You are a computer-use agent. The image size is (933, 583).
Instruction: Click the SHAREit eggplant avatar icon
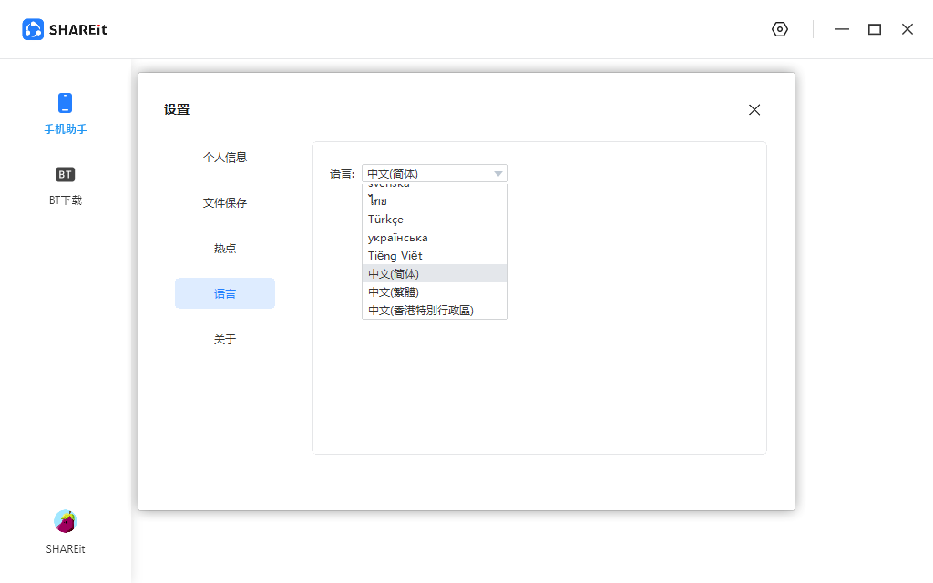click(x=65, y=521)
